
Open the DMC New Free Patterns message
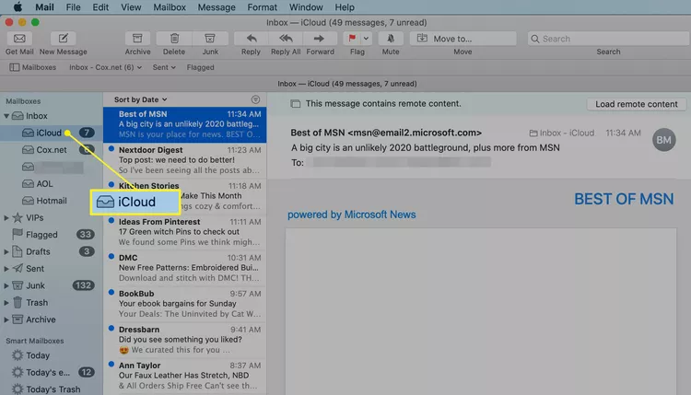(x=184, y=268)
